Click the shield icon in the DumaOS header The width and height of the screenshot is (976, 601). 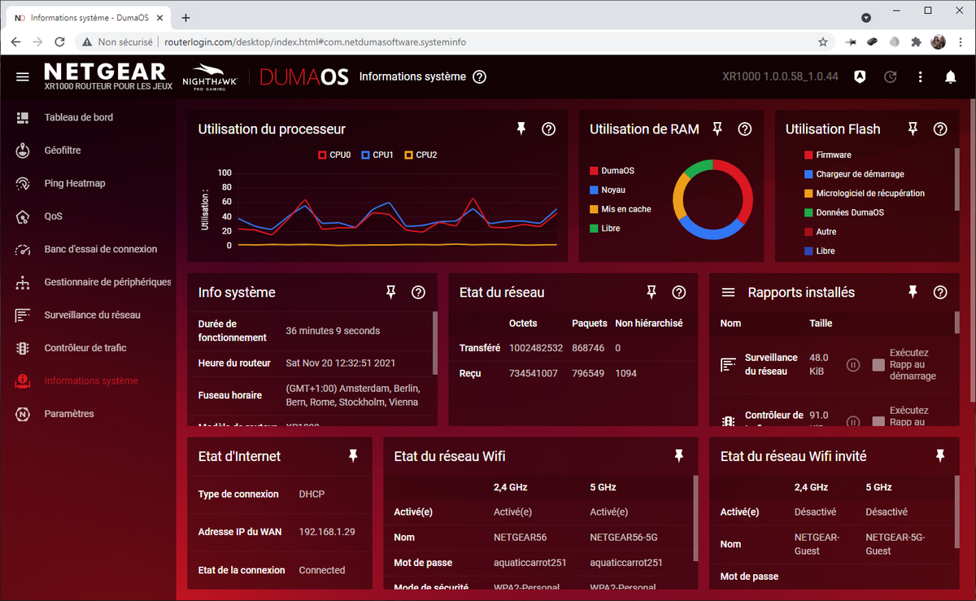(x=860, y=76)
